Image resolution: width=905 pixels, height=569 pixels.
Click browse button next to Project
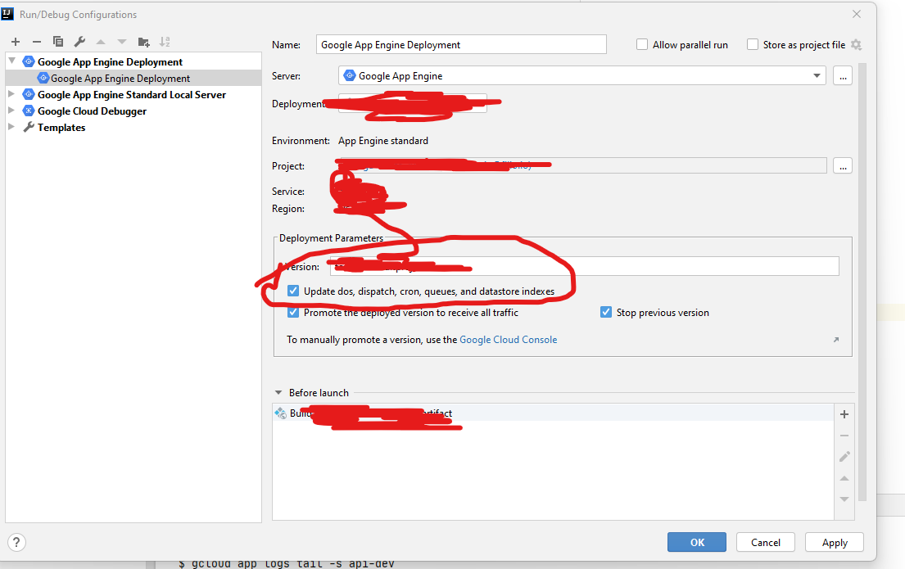coord(843,166)
